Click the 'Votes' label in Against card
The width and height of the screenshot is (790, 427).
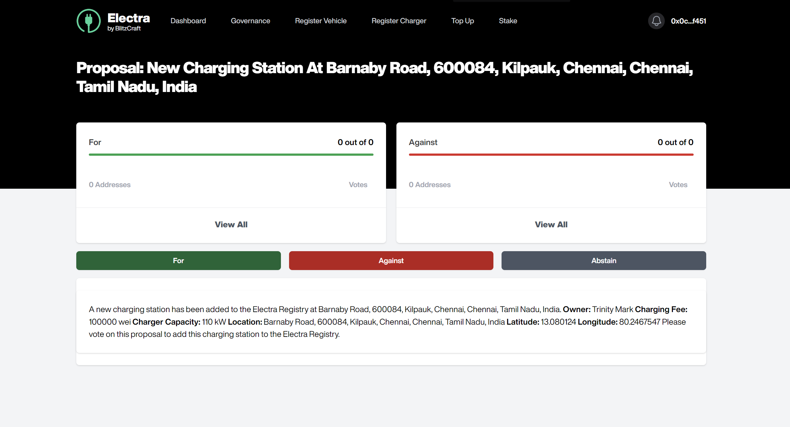[678, 185]
